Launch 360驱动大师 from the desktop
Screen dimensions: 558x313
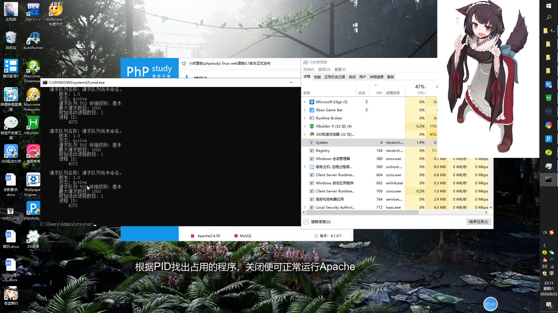[x=11, y=154]
